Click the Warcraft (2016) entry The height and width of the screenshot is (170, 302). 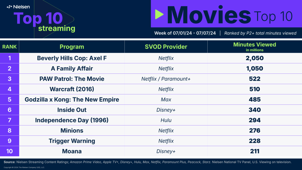click(72, 89)
